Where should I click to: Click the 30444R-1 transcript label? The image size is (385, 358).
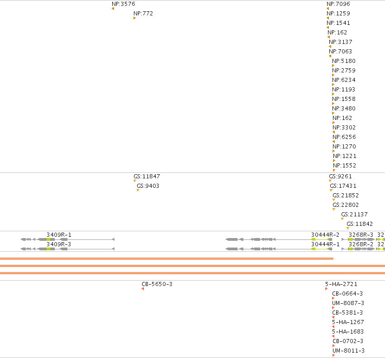325,244
